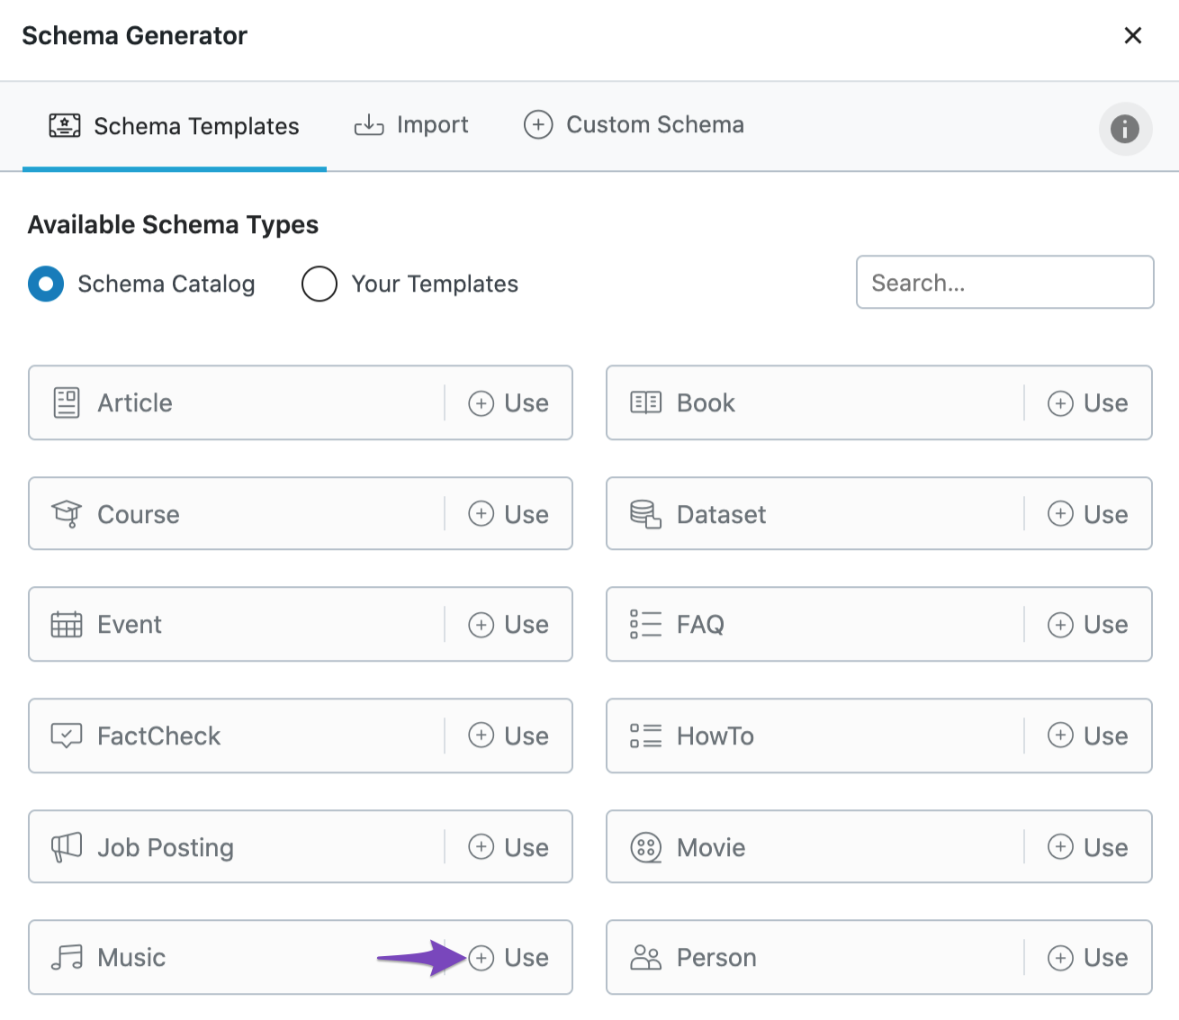Screen dimensions: 1179x1020
Task: Click the Dataset database icon
Action: pyautogui.click(x=646, y=514)
